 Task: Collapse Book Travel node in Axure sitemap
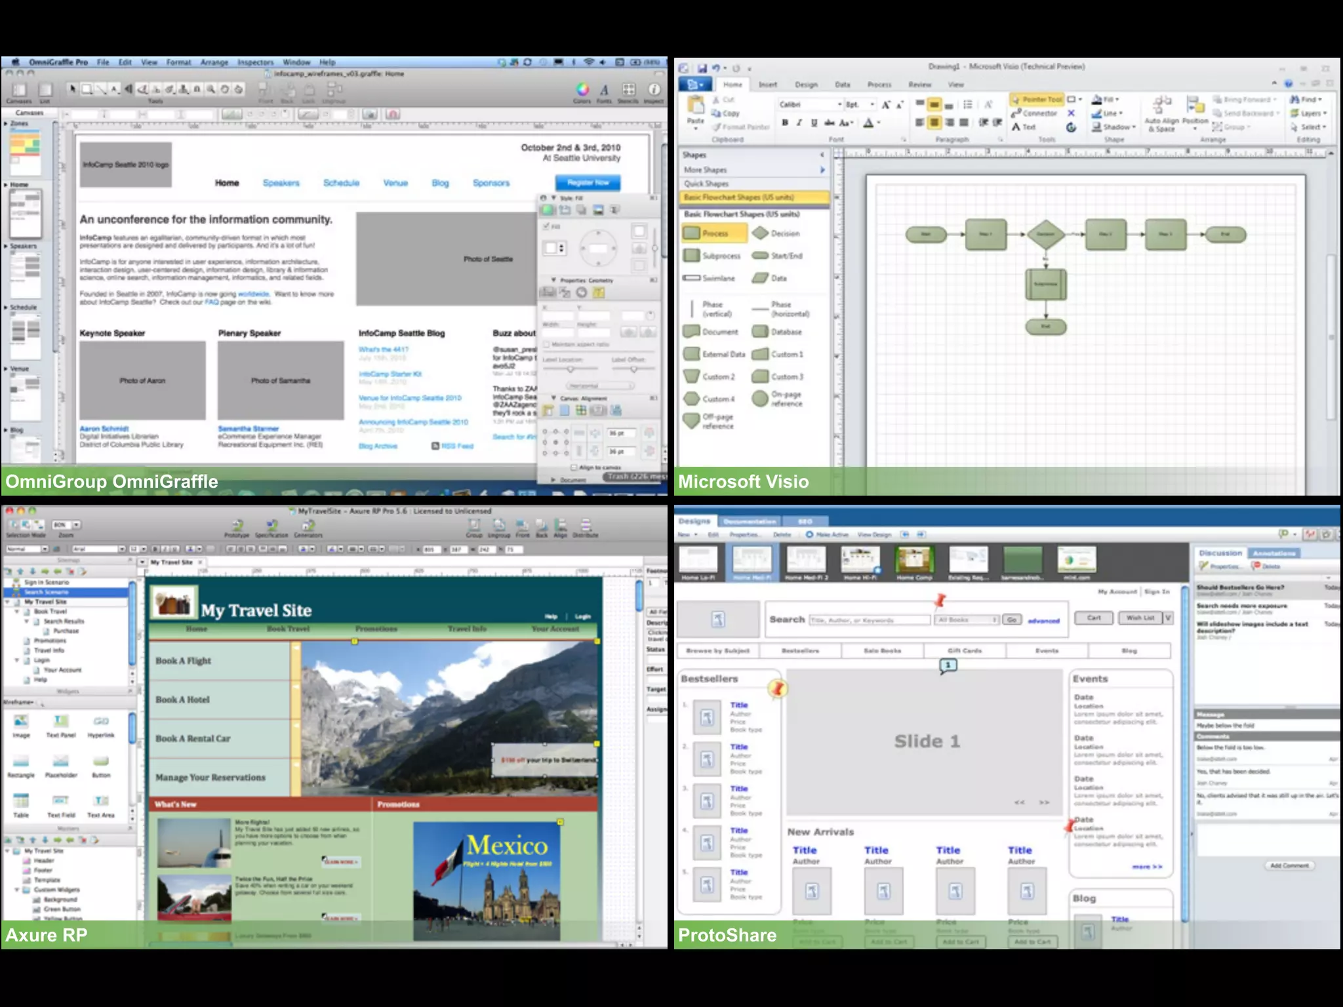(18, 611)
